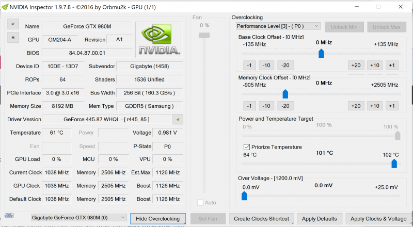The height and width of the screenshot is (227, 413).
Task: Open sensor monitoring icon button beside GPU
Action: coord(12,37)
